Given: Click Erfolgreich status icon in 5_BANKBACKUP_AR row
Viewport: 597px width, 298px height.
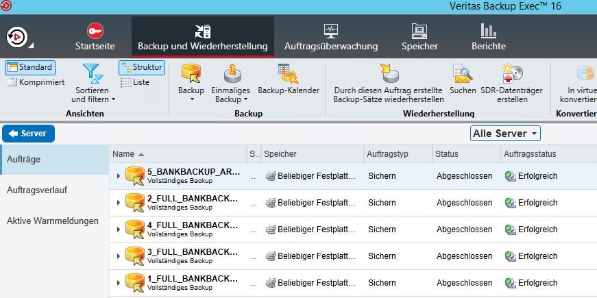Looking at the screenshot, I should pos(510,176).
